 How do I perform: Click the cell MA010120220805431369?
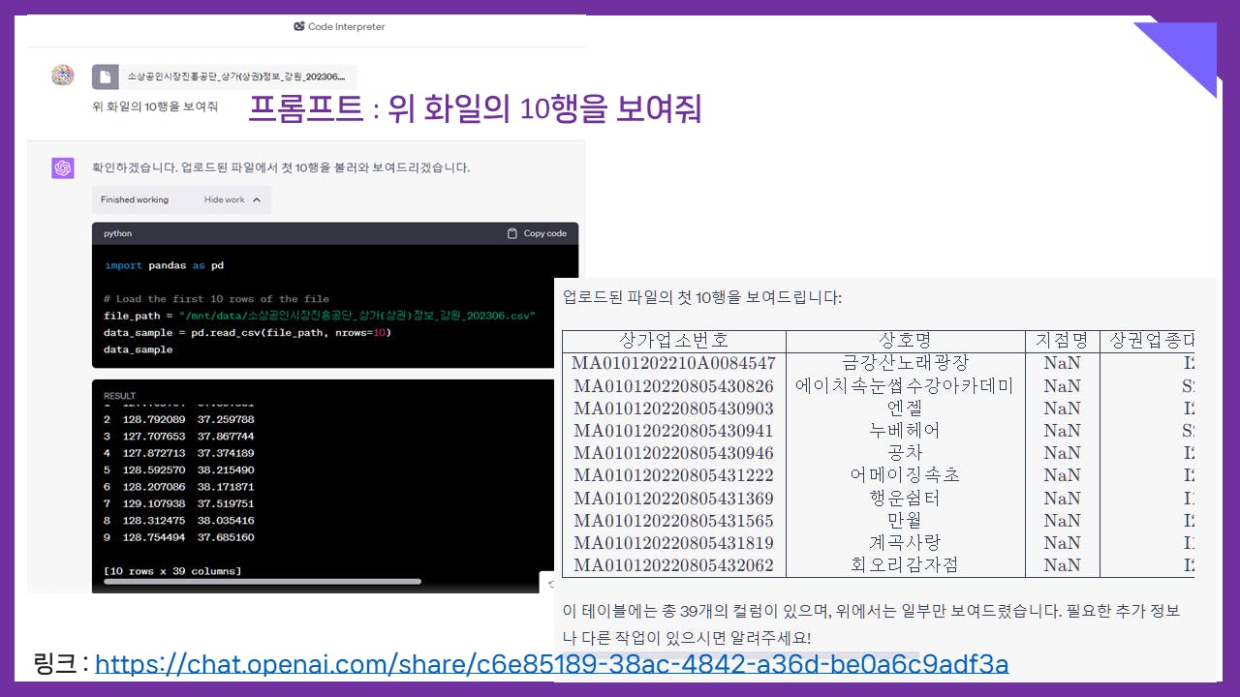click(674, 499)
